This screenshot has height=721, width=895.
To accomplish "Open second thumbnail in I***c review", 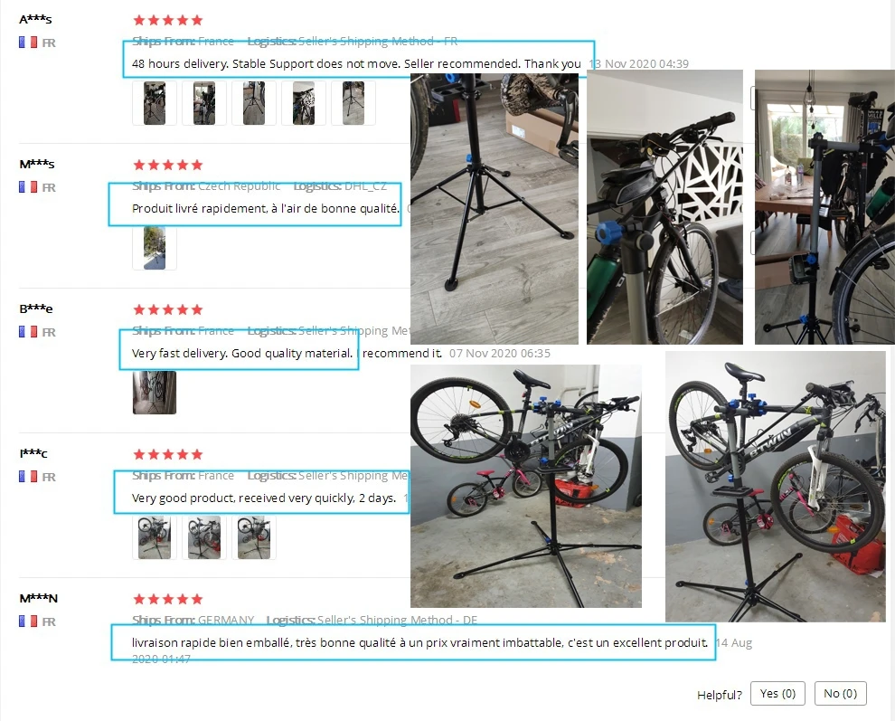I will pos(204,537).
